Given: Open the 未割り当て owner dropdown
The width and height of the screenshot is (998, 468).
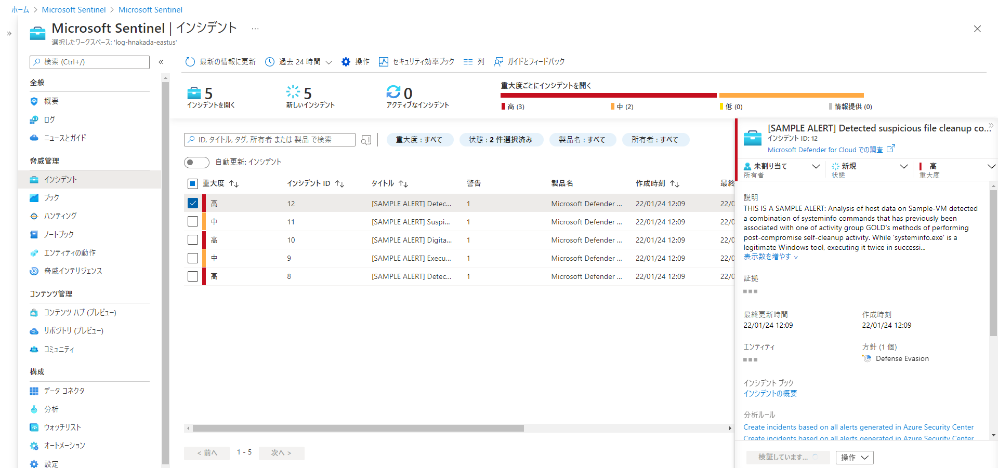Looking at the screenshot, I should [x=782, y=170].
